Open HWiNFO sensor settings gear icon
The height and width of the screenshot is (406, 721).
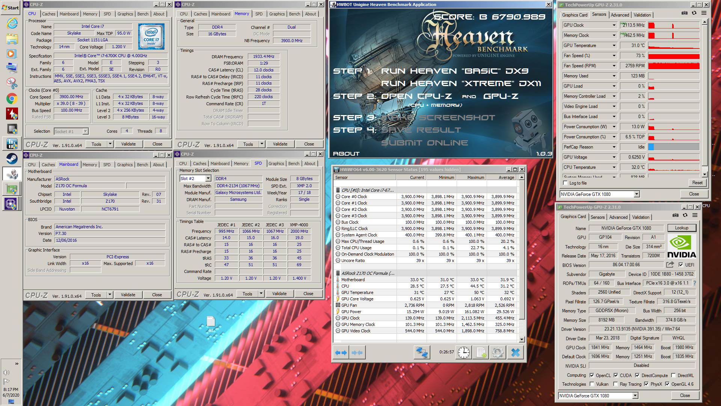pos(498,353)
